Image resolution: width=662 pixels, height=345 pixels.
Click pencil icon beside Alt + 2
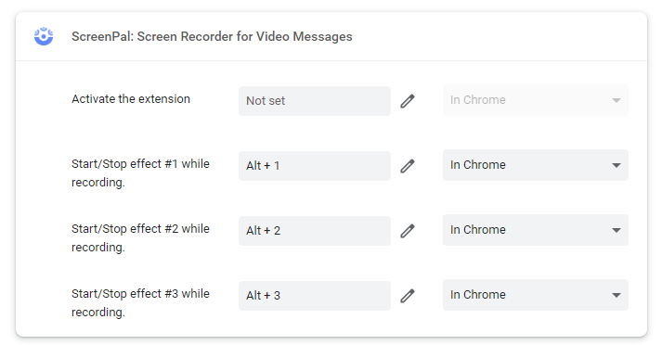point(408,231)
